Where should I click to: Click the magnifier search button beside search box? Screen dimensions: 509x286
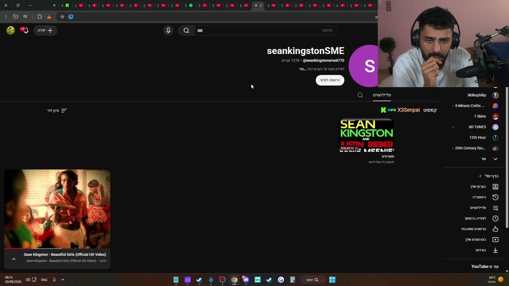tap(186, 31)
